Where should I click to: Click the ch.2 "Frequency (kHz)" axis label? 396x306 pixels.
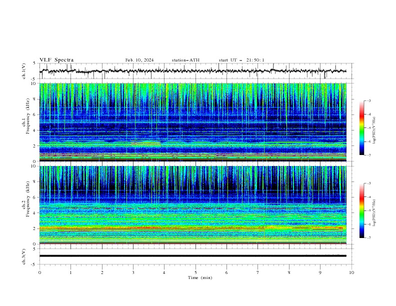(28, 198)
